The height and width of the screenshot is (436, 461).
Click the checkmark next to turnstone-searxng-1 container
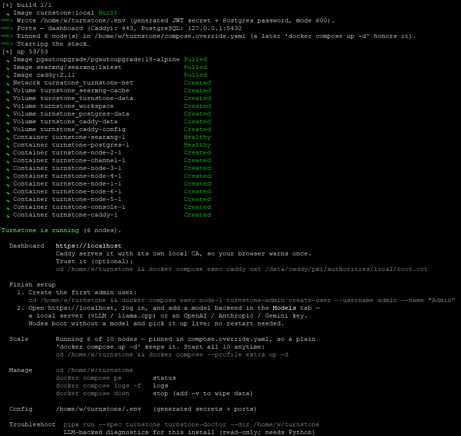(8, 138)
